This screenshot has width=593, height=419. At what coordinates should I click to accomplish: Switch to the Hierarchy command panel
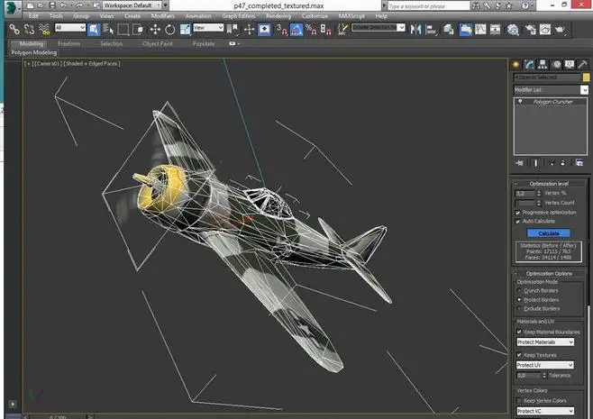(543, 64)
